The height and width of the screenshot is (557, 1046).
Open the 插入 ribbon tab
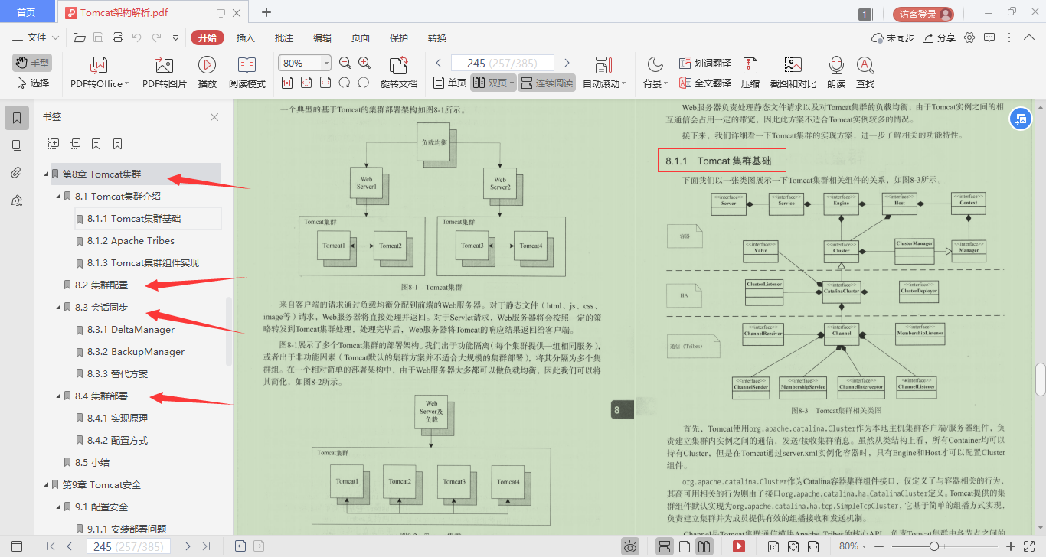(x=244, y=37)
